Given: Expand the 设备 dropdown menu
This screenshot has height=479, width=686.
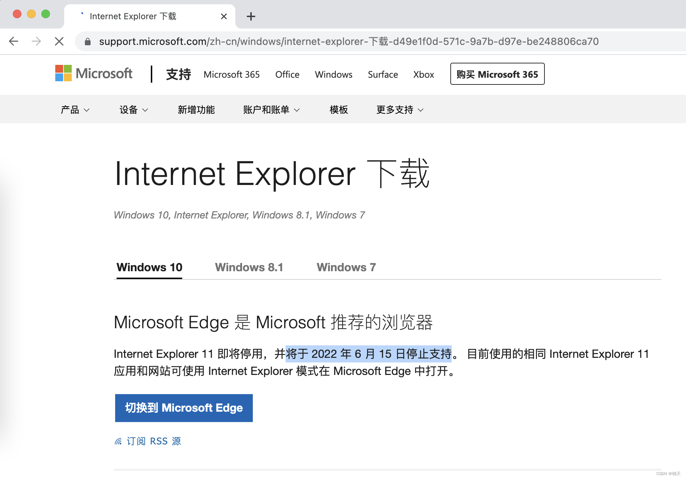Looking at the screenshot, I should (134, 110).
